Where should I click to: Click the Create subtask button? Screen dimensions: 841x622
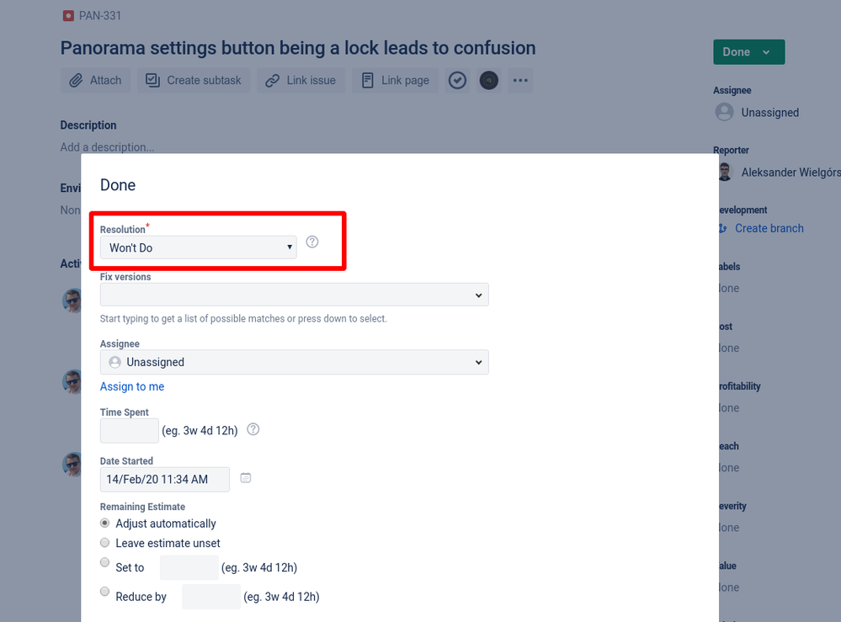point(194,81)
